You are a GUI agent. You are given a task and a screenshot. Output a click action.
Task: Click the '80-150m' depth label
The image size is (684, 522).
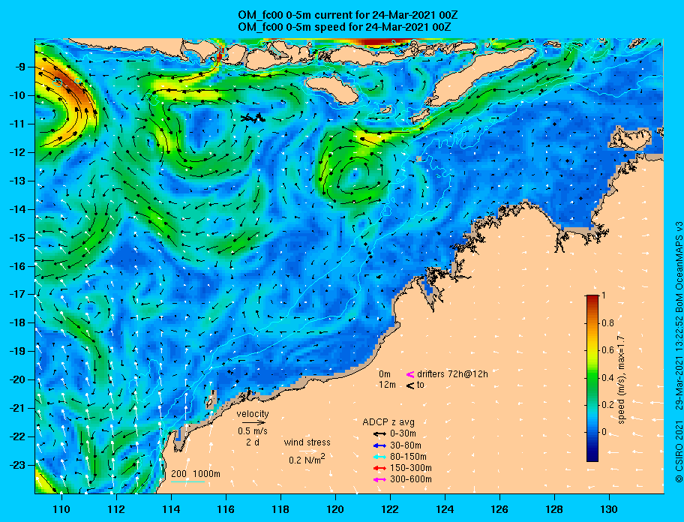point(408,457)
